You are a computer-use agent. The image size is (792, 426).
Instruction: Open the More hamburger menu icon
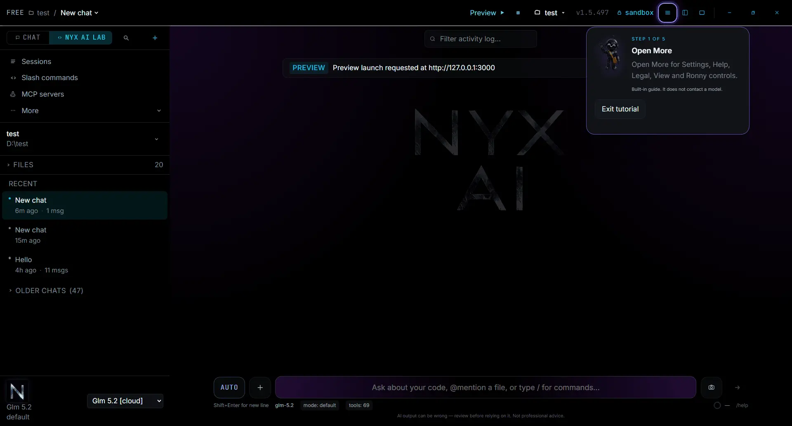[667, 13]
